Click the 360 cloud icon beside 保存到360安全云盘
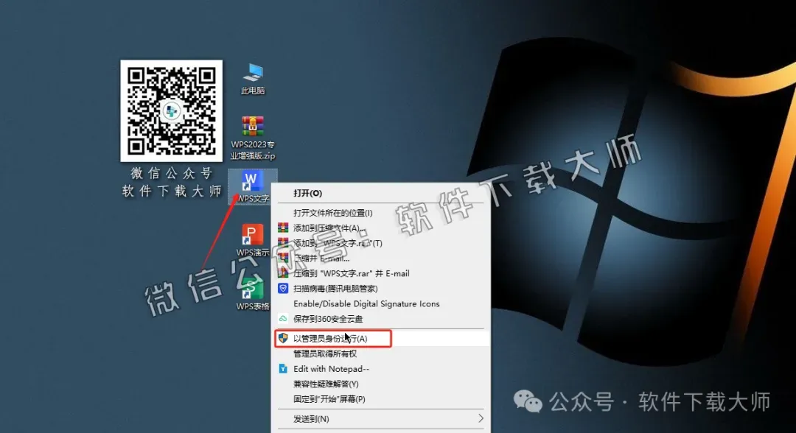Viewport: 796px width, 433px height. tap(283, 319)
